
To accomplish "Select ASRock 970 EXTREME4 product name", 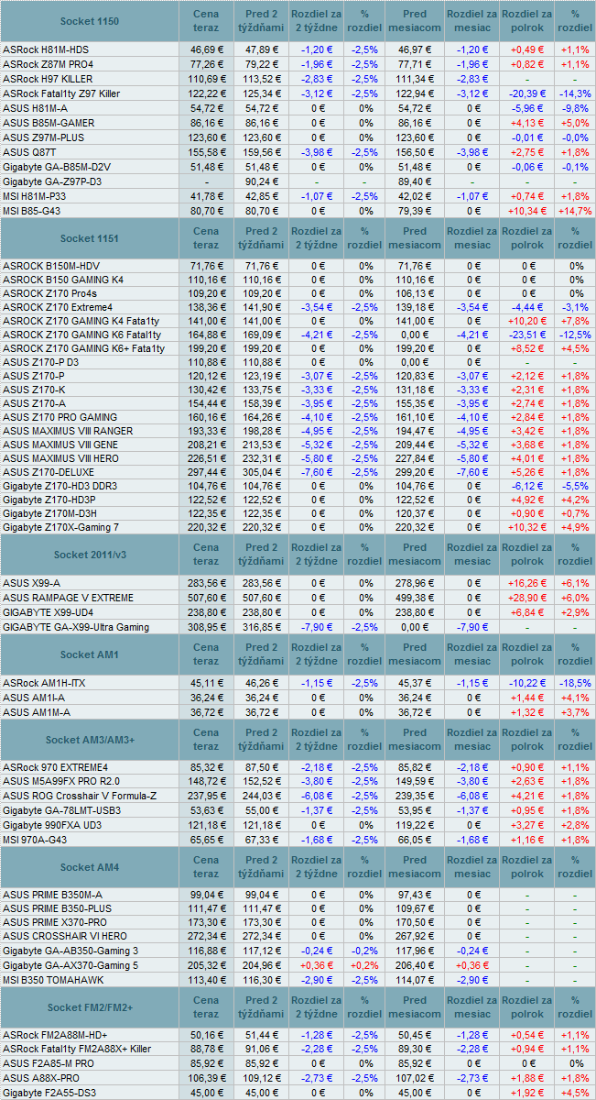I will click(56, 766).
